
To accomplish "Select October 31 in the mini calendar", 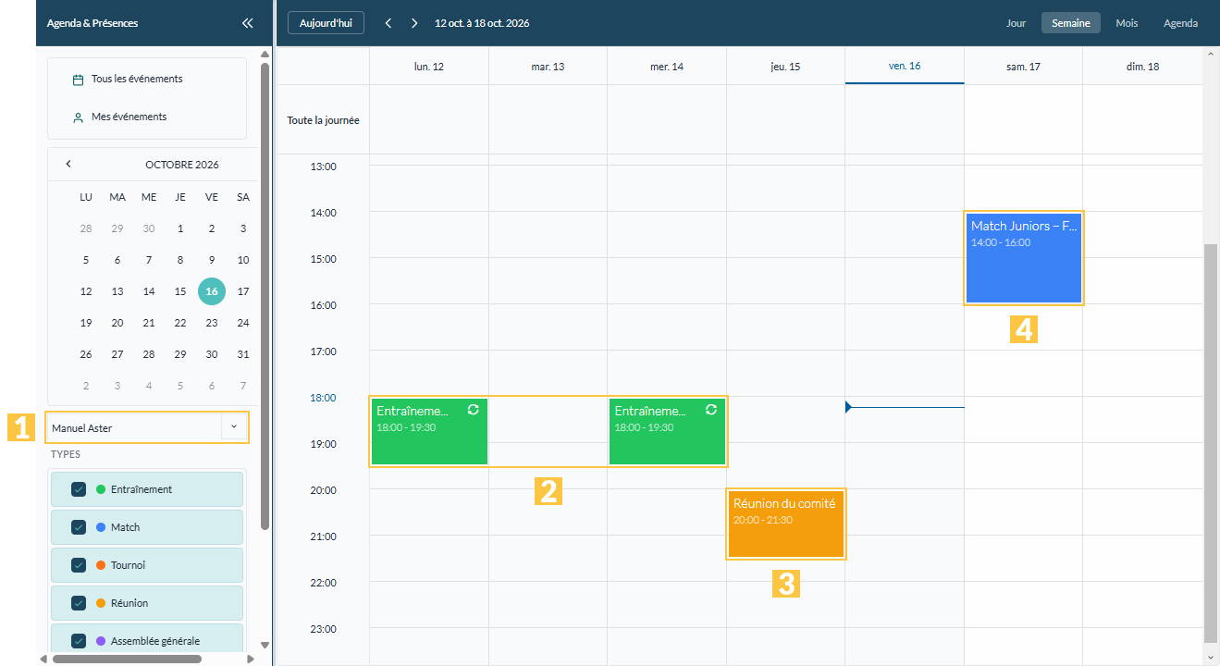I will point(243,354).
